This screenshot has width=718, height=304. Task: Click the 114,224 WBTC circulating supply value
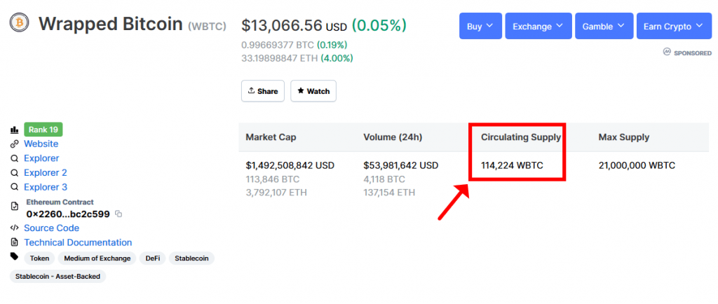click(512, 165)
